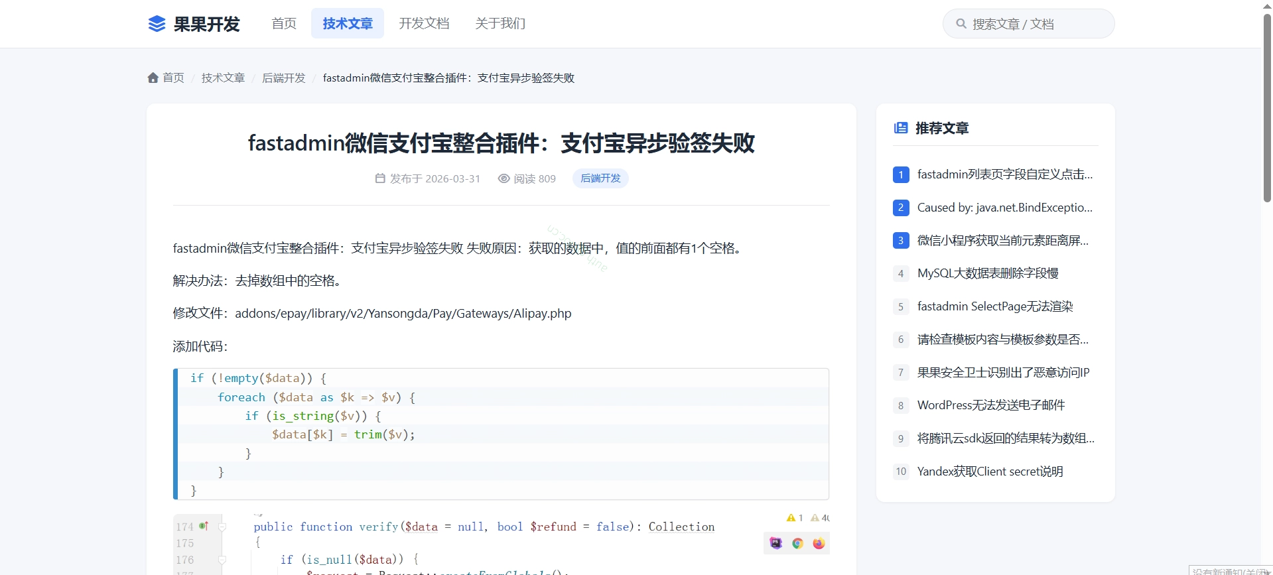Follow the 技术文章 breadcrumb link
This screenshot has width=1273, height=575.
(223, 78)
